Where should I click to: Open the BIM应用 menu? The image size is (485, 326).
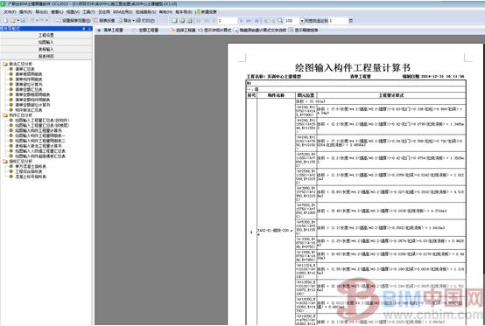click(x=123, y=12)
